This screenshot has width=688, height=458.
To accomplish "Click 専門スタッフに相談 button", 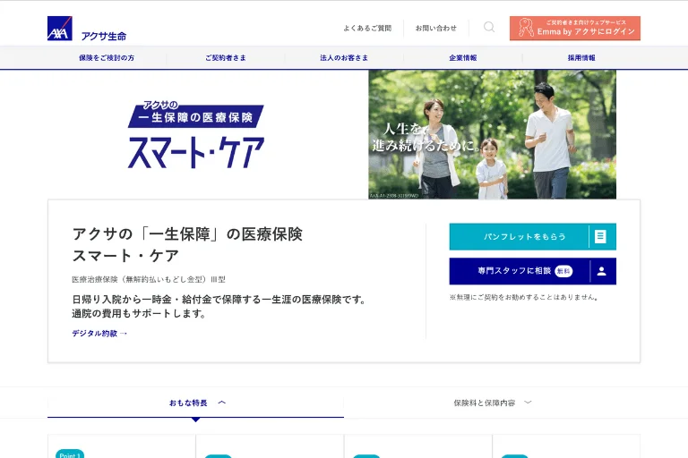I will tap(533, 271).
